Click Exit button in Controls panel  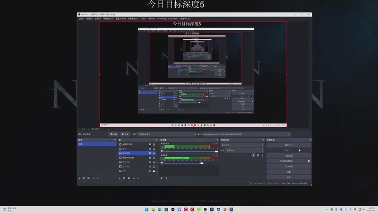[289, 177]
